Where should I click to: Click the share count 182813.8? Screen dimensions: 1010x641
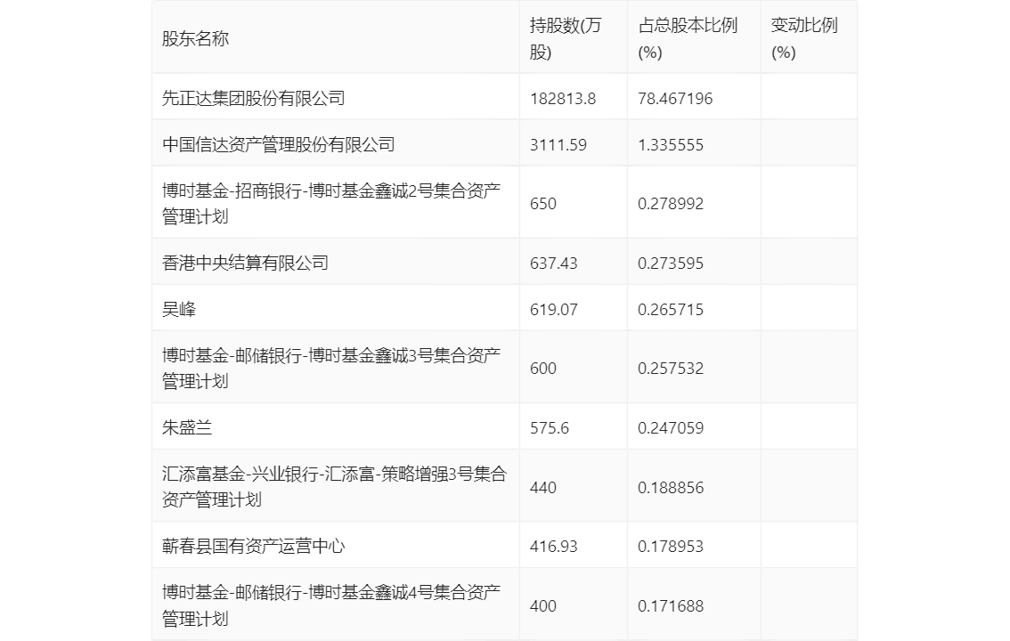(x=563, y=99)
